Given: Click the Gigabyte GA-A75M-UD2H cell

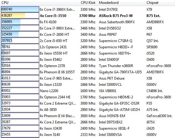Looking at the screenshot, I should click(119, 110).
